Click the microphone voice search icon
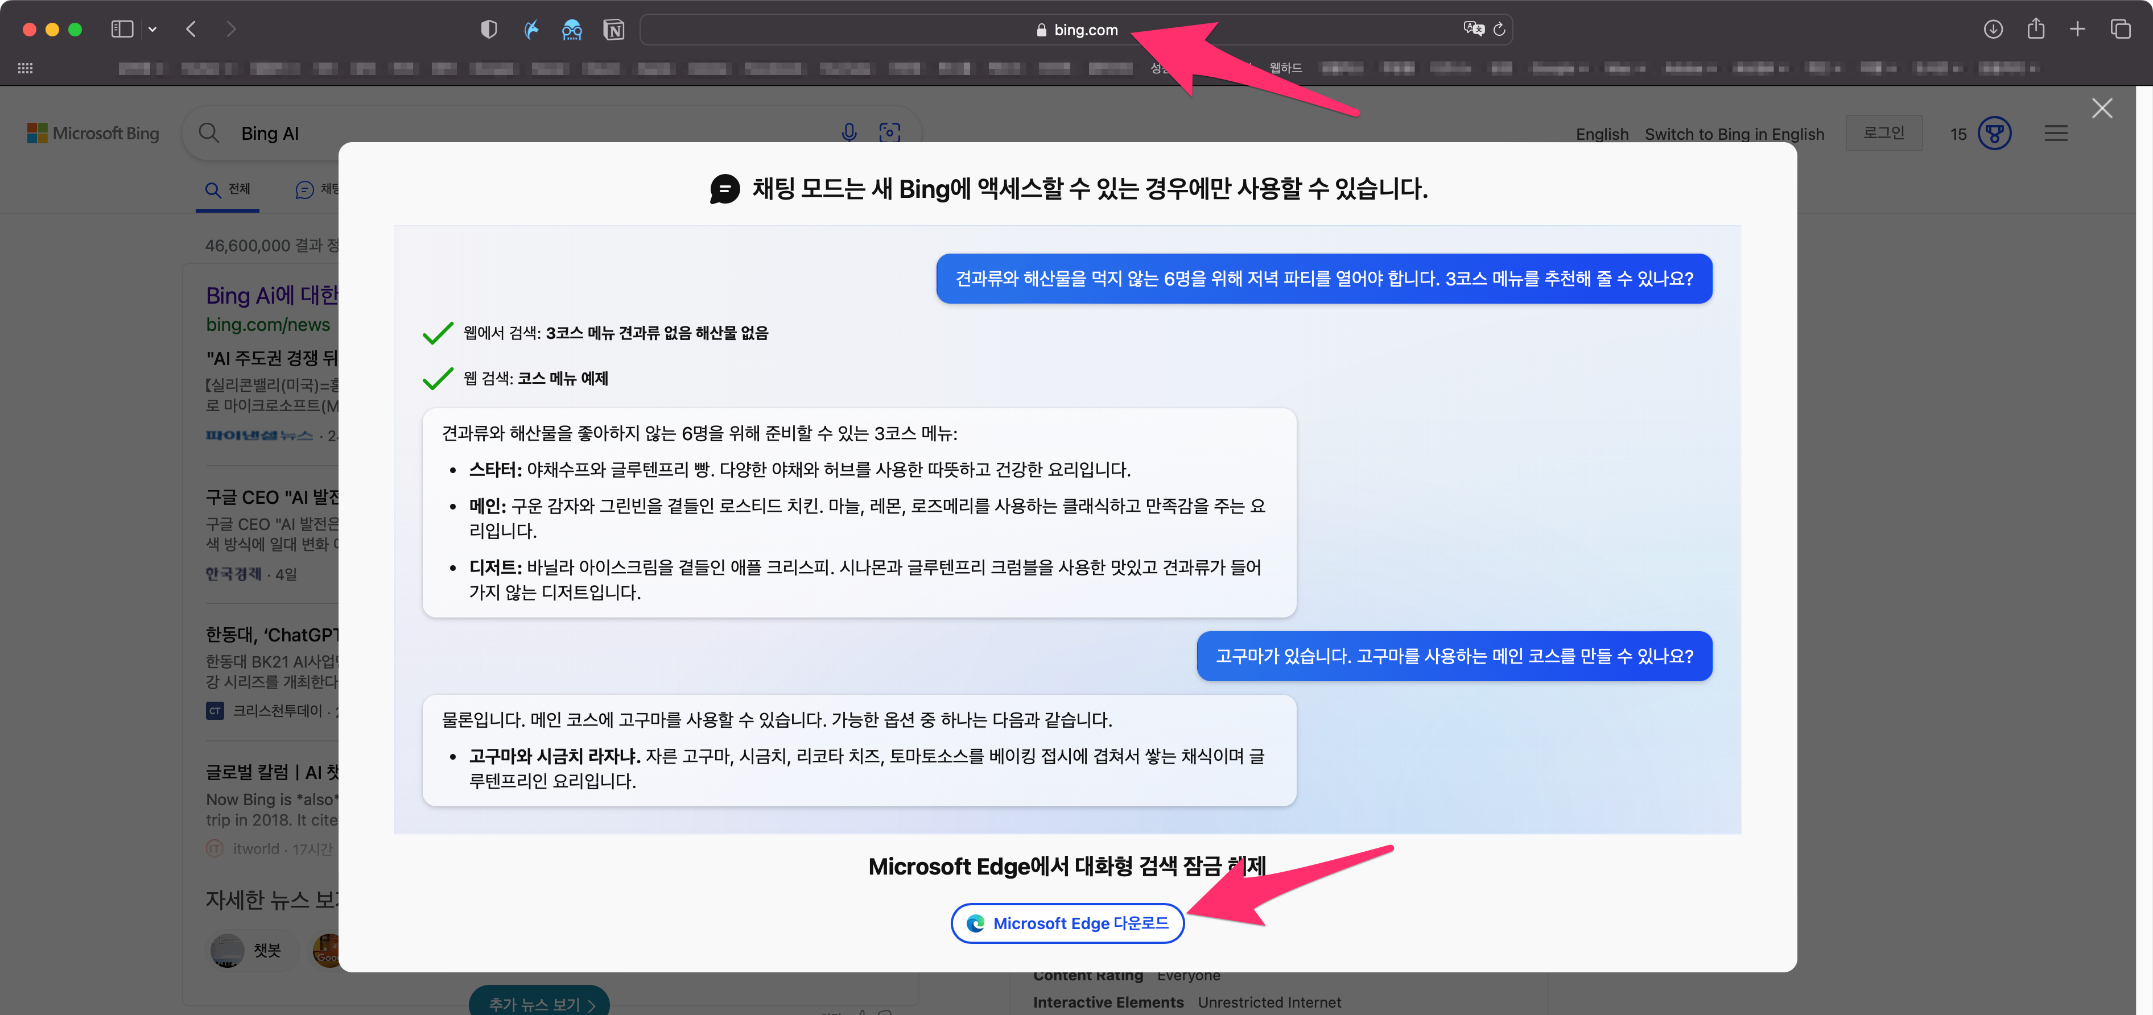Viewport: 2153px width, 1015px height. [x=849, y=133]
